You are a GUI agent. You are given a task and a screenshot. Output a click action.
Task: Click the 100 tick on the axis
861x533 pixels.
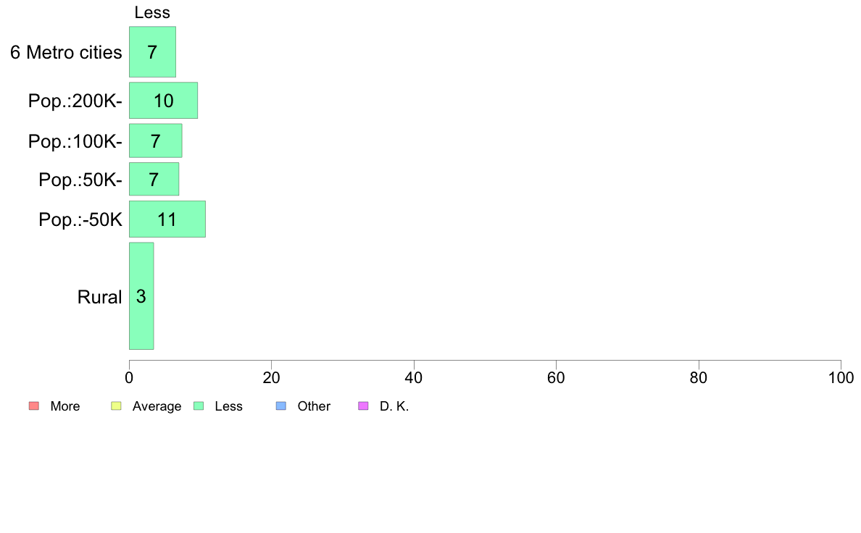click(841, 377)
